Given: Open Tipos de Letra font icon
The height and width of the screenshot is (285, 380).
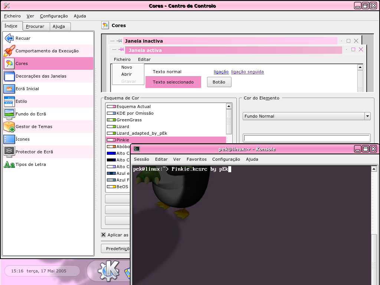Looking at the screenshot, I should [9, 164].
